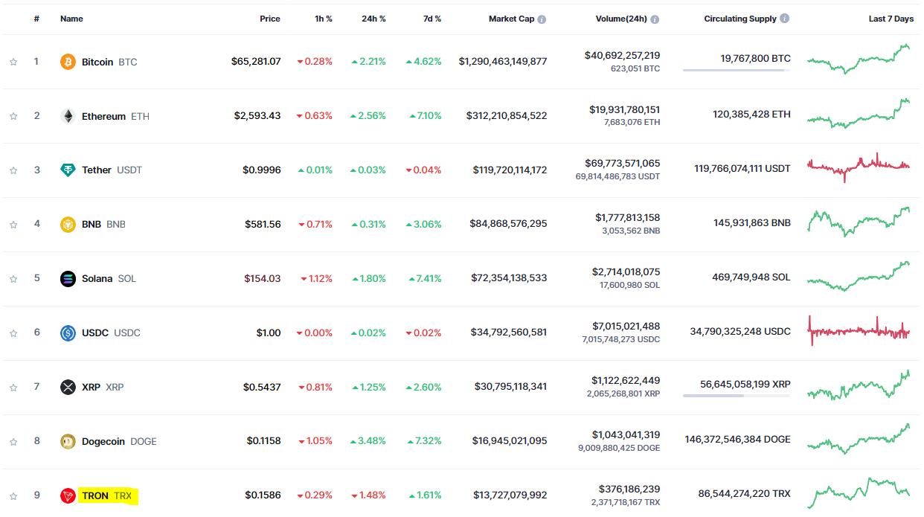Viewport: 924px width, 517px height.
Task: Click the Ethereum diamond logo icon
Action: 68,116
